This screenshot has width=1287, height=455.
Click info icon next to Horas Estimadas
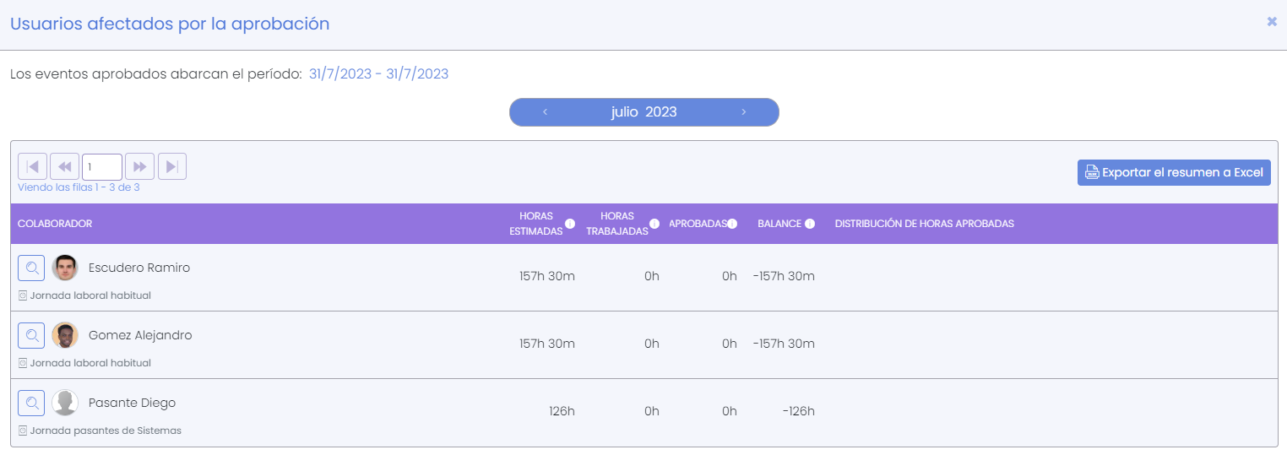pyautogui.click(x=570, y=224)
